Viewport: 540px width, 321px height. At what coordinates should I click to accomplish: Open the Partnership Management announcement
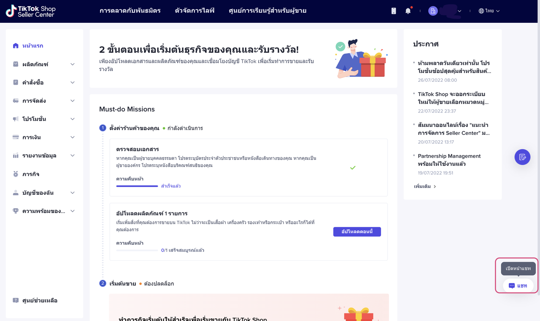tap(449, 160)
